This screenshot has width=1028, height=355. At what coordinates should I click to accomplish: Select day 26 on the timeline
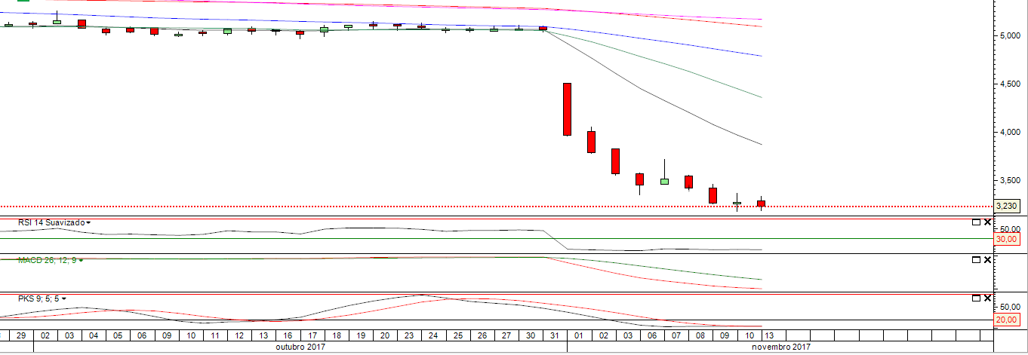[x=482, y=335]
